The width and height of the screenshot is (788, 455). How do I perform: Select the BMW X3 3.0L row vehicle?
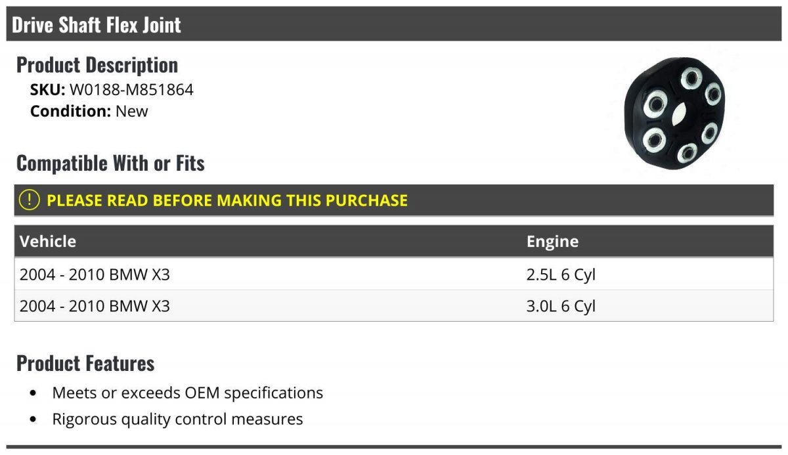tap(95, 306)
